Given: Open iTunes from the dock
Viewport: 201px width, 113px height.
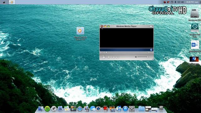Looking at the screenshot, I should coord(119,109).
